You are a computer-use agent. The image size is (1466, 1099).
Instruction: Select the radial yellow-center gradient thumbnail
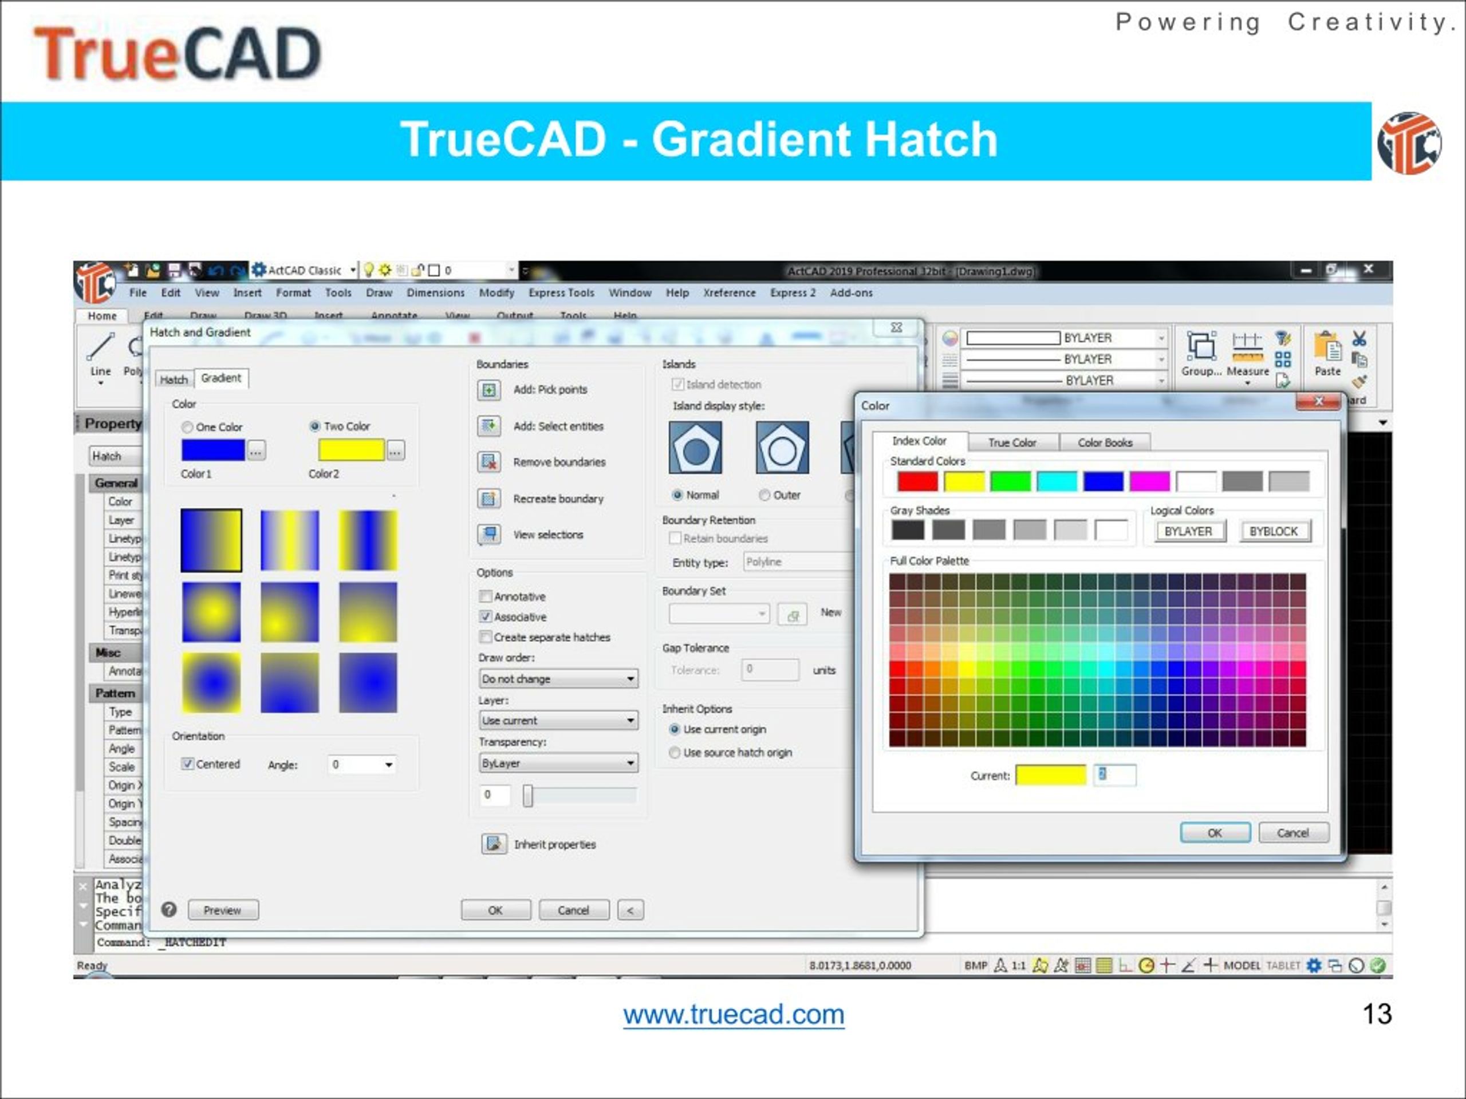[211, 612]
